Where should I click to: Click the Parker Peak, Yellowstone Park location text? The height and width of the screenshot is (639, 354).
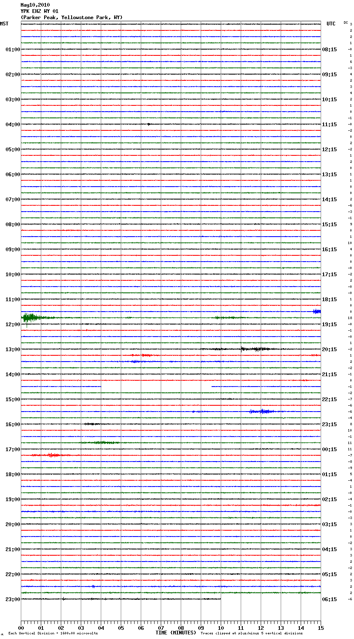(72, 17)
